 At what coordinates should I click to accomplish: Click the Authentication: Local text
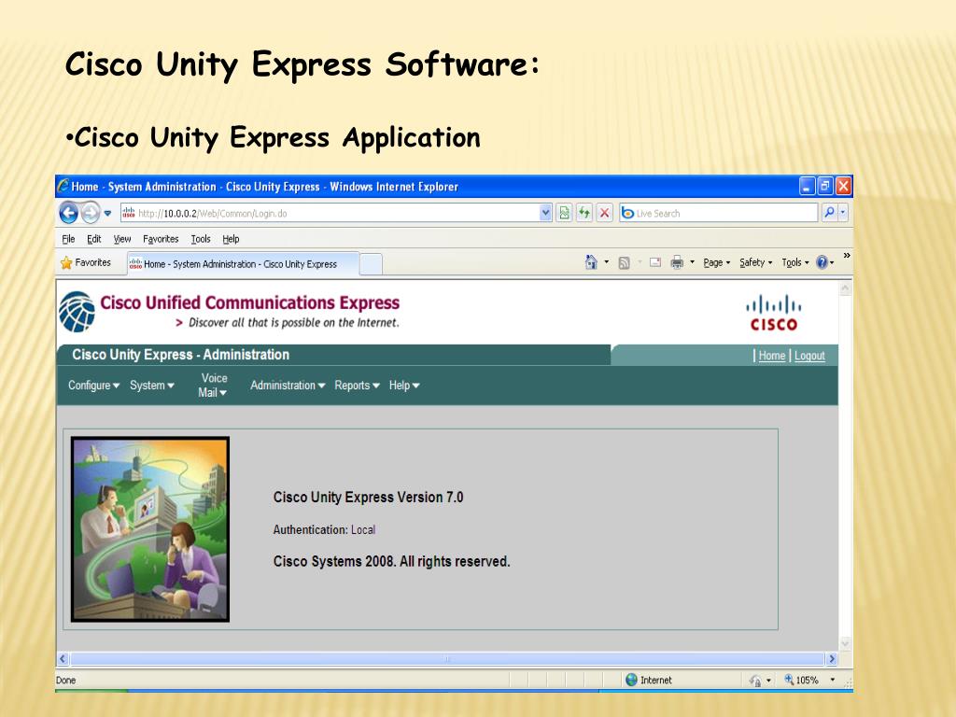click(324, 530)
